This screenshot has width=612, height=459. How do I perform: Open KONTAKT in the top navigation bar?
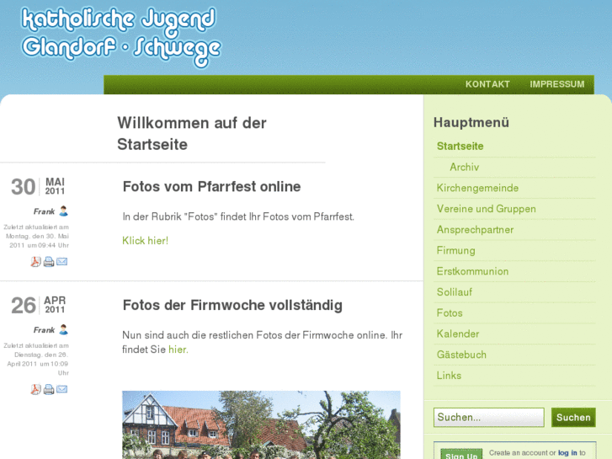coord(487,84)
